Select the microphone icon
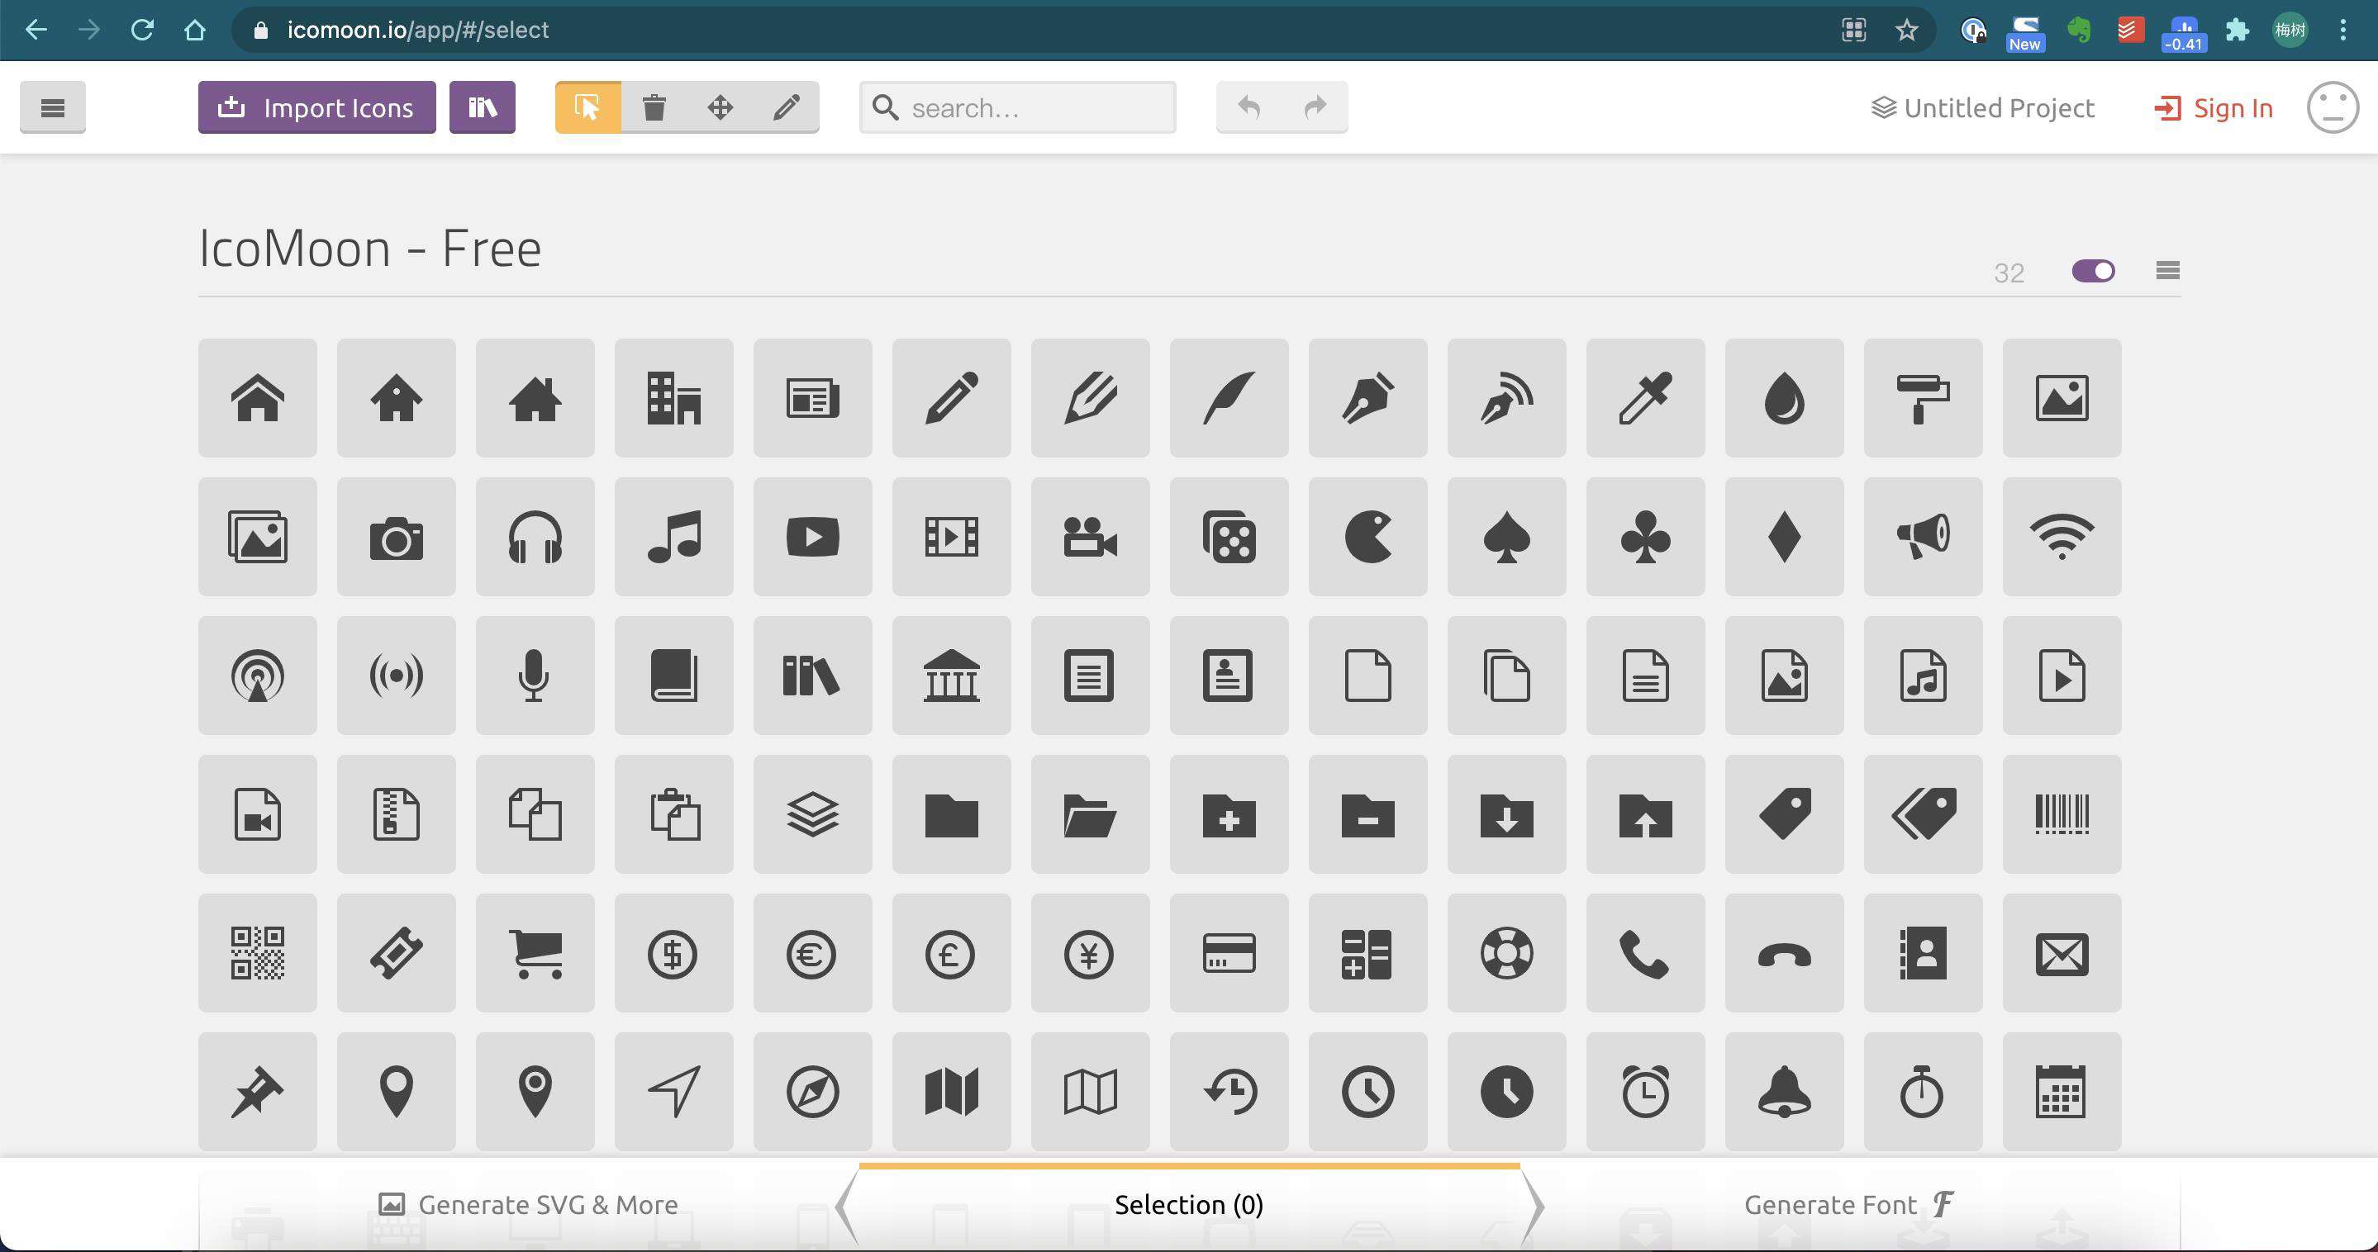 pos(535,676)
